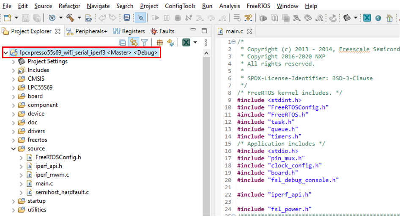Click the Collapse All icon in Project Explorer
The image size is (400, 221).
[x=123, y=42]
